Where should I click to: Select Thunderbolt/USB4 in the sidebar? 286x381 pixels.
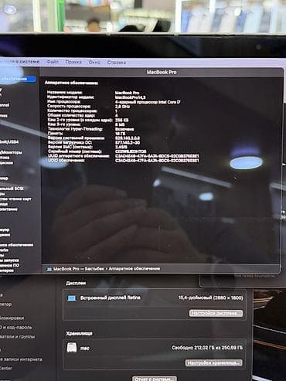click(x=9, y=141)
